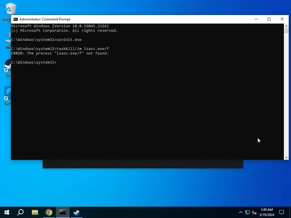Show hidden system tray icons

tap(240, 212)
